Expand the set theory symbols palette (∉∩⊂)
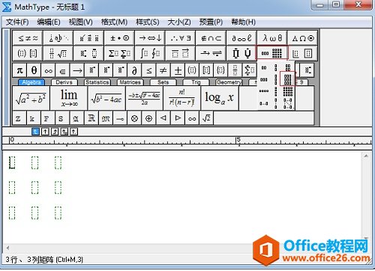The image size is (375, 271). [211, 38]
